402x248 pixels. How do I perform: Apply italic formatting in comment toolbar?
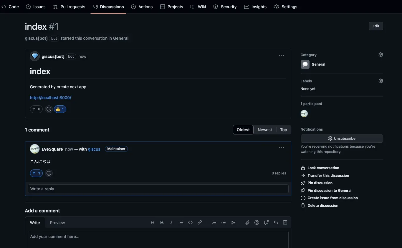[x=171, y=223]
